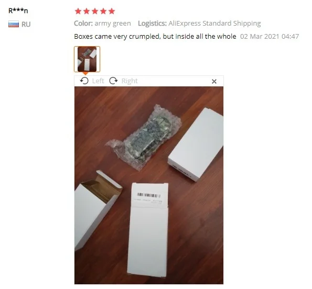Click the reviewer name R***n

click(18, 10)
